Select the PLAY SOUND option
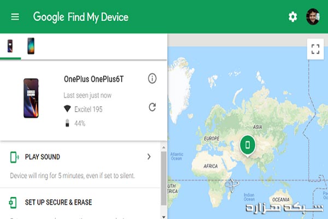328x219 pixels. (43, 157)
